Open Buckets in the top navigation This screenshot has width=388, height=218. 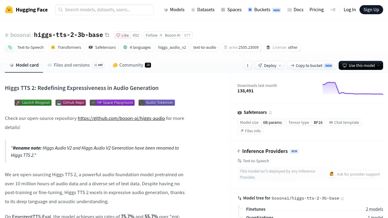click(264, 10)
